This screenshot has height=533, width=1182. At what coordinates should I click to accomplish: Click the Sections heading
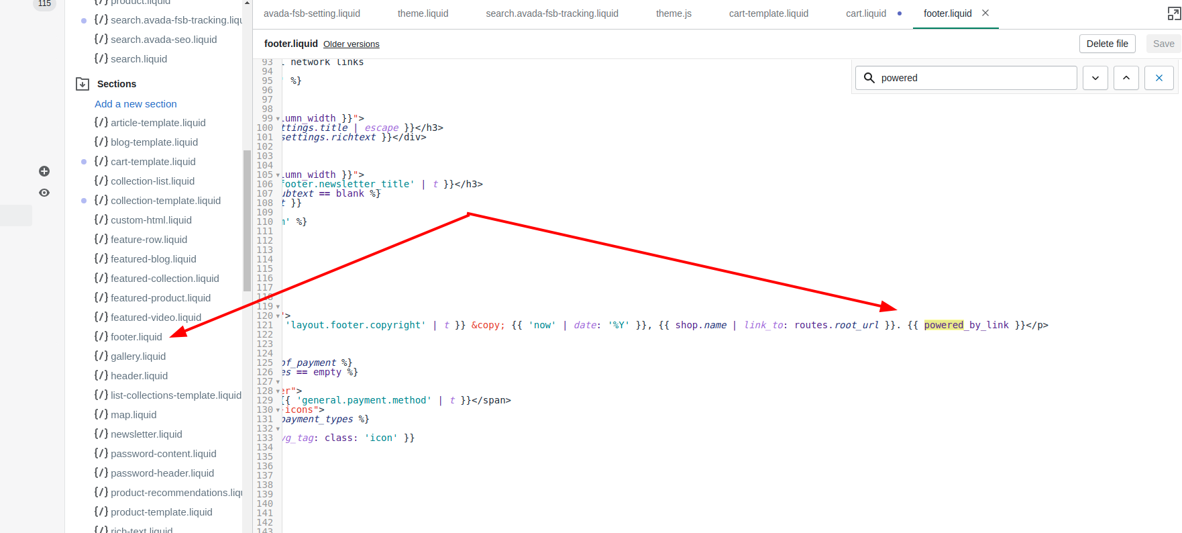[x=117, y=84]
